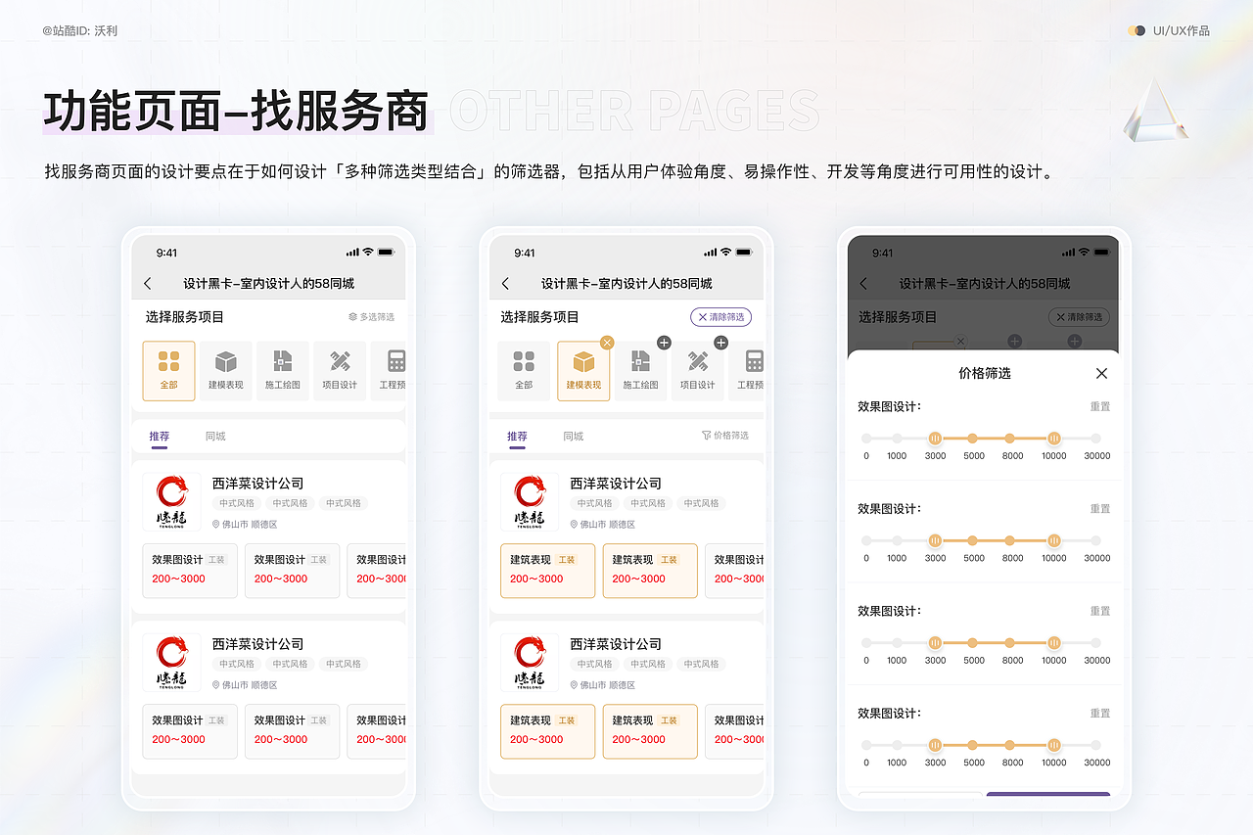Click the 设计黑卡-室内设计人的58同城 title in the left phone

pyautogui.click(x=269, y=284)
